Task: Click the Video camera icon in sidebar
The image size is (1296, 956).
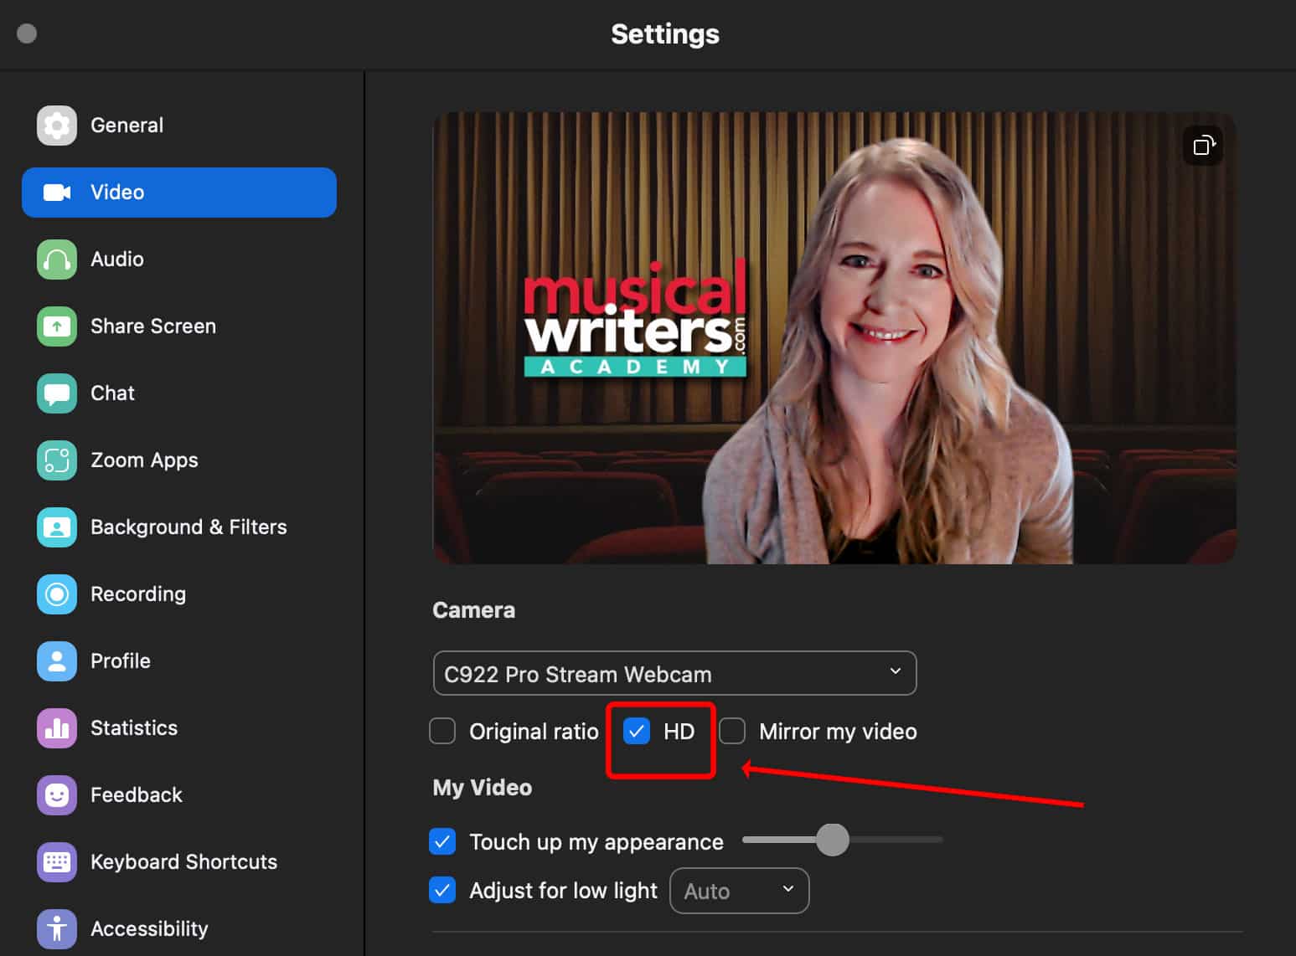Action: (x=57, y=193)
